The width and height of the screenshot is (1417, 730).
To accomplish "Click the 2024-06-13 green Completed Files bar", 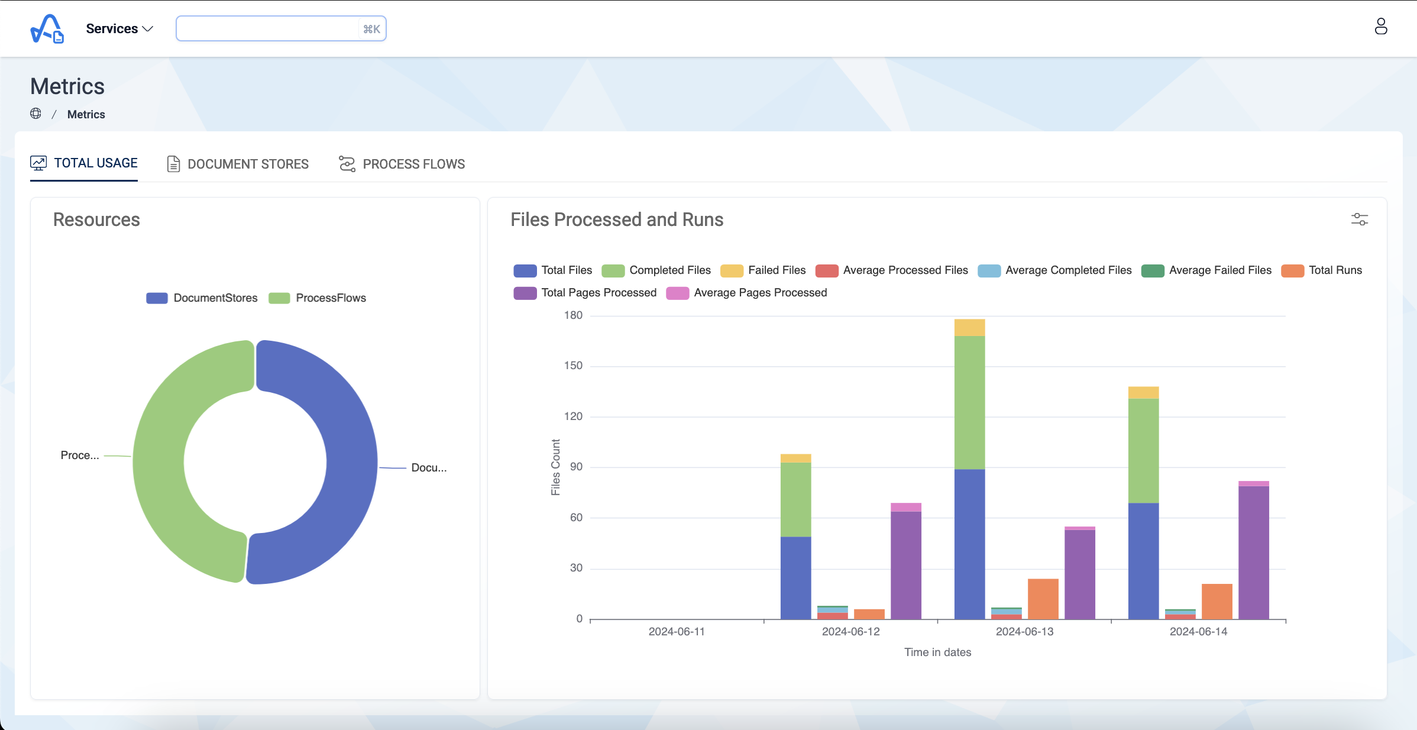I will pos(969,403).
